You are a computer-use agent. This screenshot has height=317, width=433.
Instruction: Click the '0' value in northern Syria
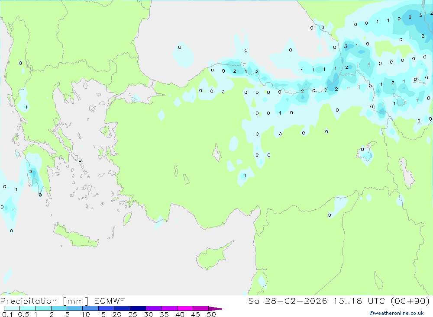pos(330,215)
